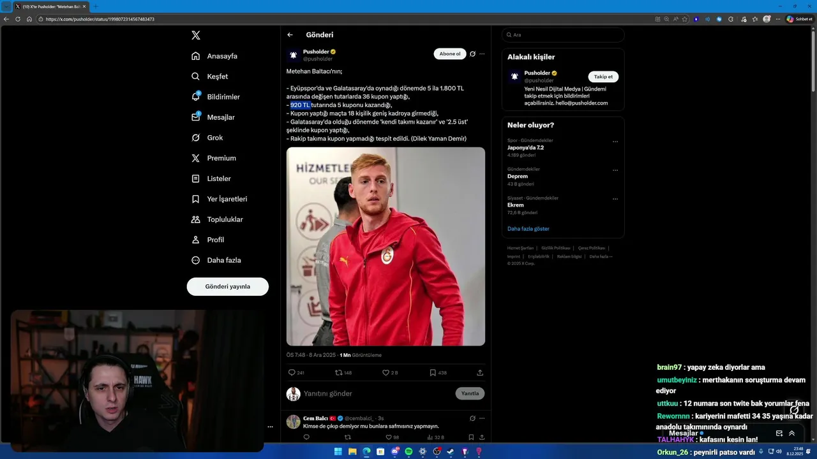Open a new browser tab
The height and width of the screenshot is (459, 817).
[96, 6]
